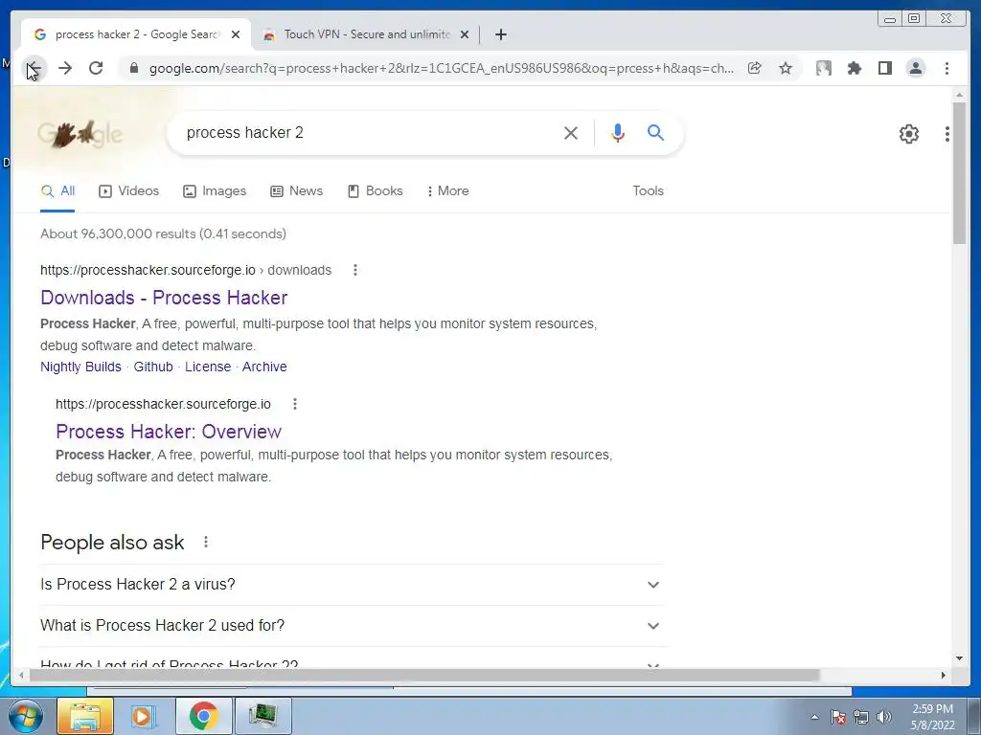Open People also ask options menu
The height and width of the screenshot is (735, 981).
click(206, 542)
